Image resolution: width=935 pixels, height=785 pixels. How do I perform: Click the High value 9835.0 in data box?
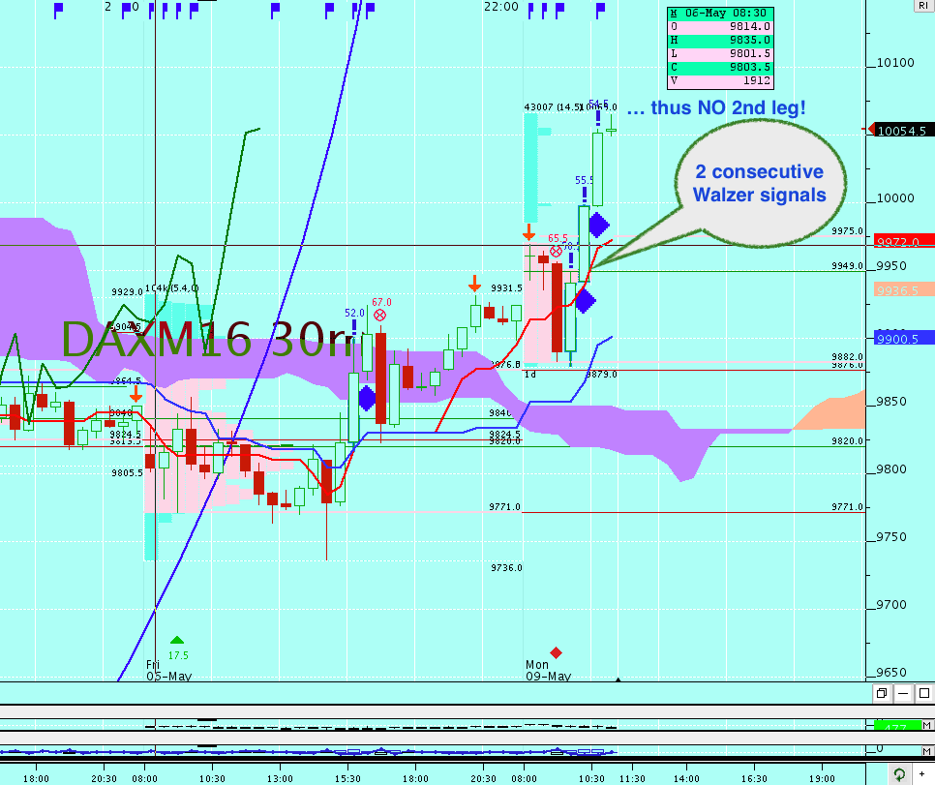[749, 40]
